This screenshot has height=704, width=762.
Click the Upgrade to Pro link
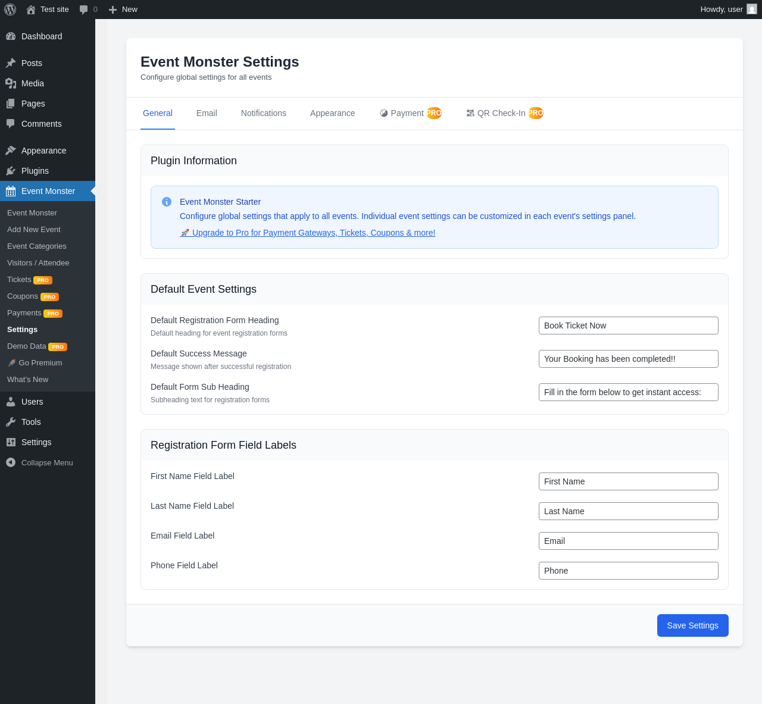[313, 233]
